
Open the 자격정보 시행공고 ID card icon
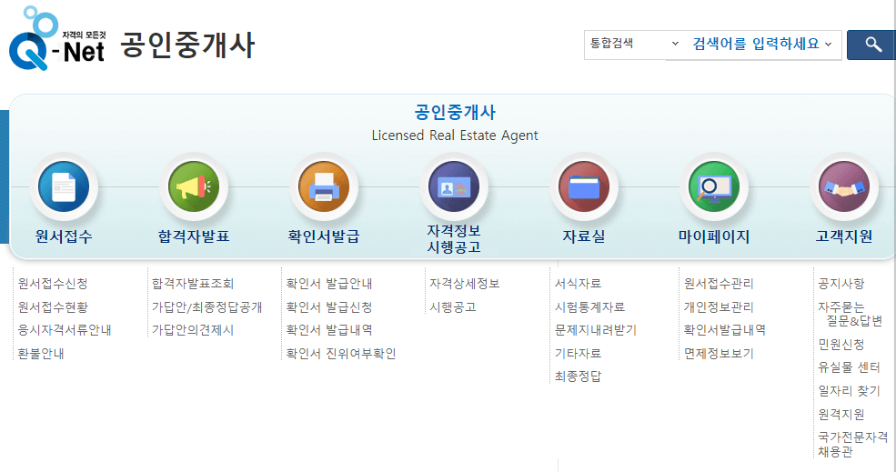pyautogui.click(x=454, y=186)
